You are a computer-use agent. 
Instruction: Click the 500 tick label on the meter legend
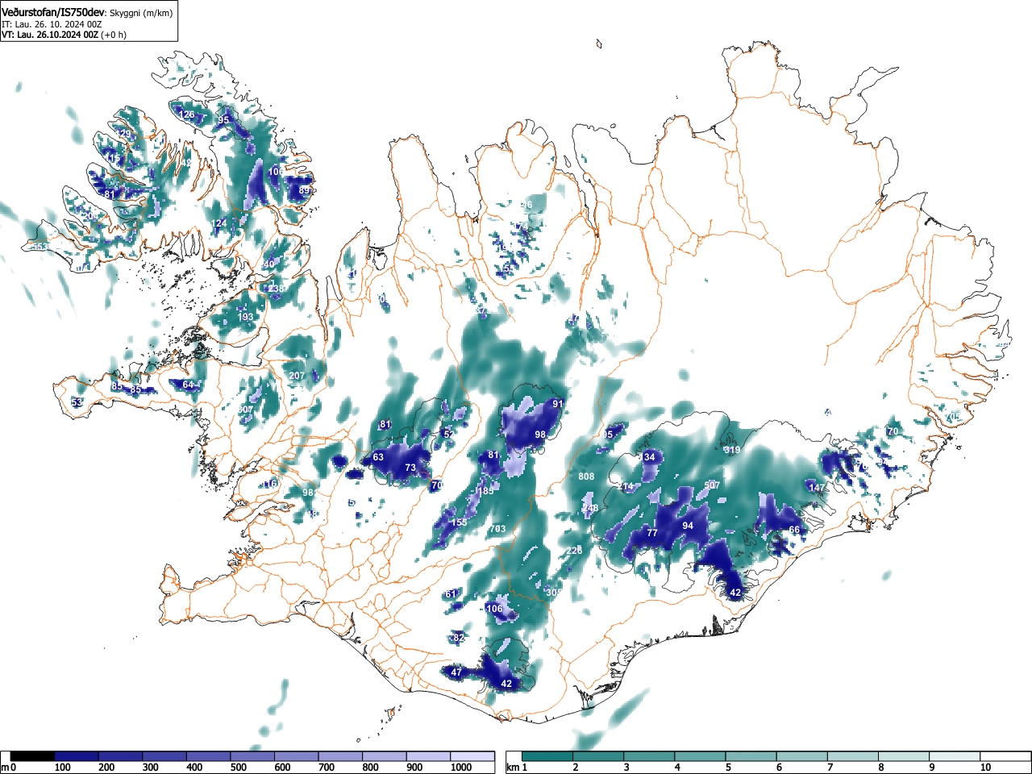(239, 768)
